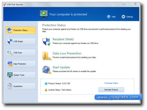Image resolution: width=147 pixels, height=110 pixels.
Task: Open System Tools section
Action: (x=21, y=75)
